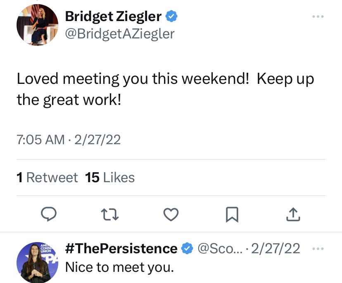The height and width of the screenshot is (283, 342).
Task: View the 1 Retweet list
Action: [x=47, y=178]
